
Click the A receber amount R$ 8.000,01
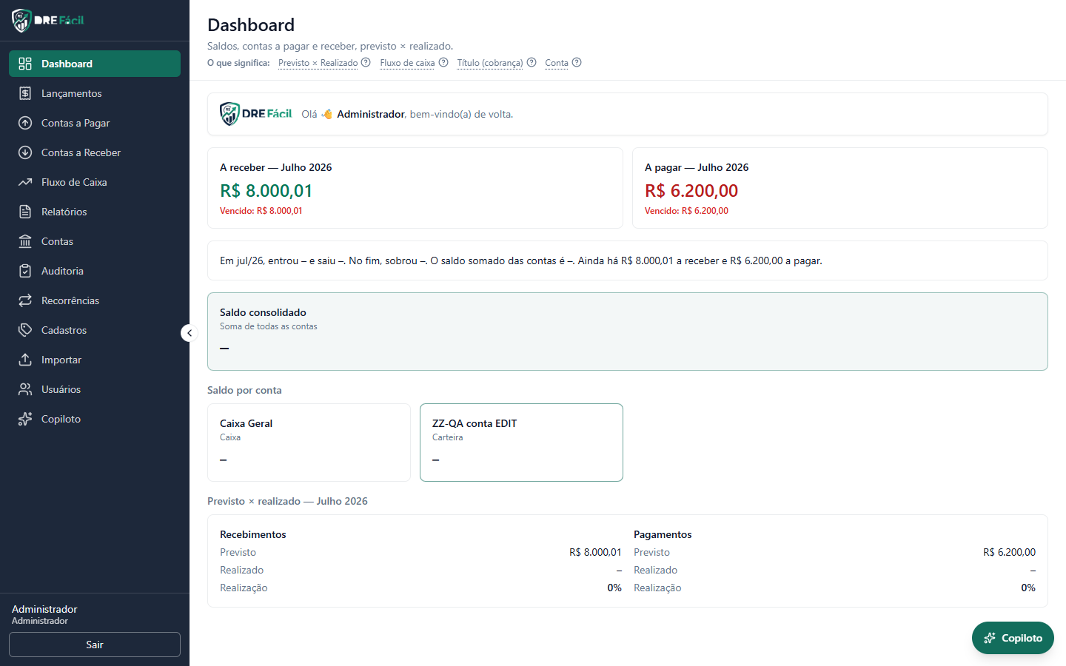(266, 191)
